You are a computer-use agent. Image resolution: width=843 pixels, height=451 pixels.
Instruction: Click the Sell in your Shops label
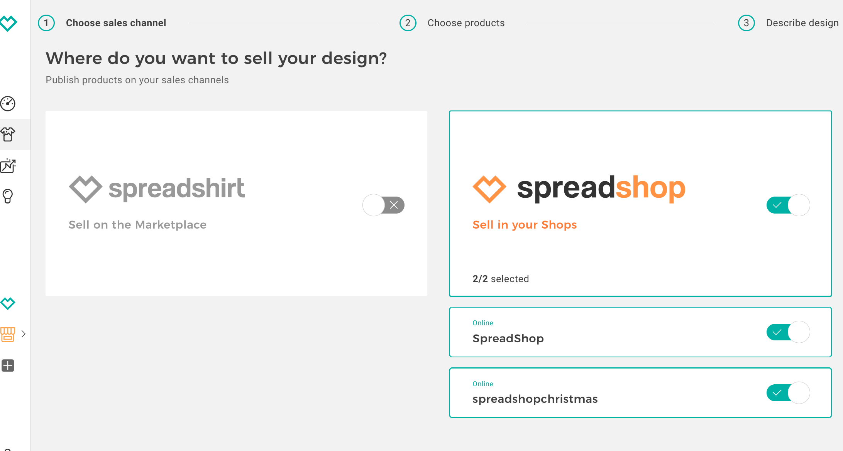[525, 225]
